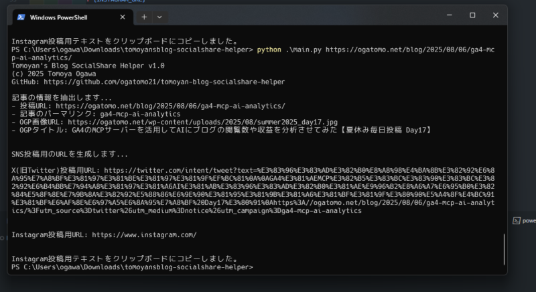Maximize the terminal window
Viewport: 536px width, 292px height.
(472, 15)
